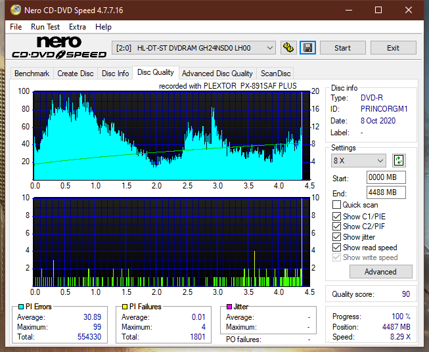Switch to the Benchmark tab
The height and width of the screenshot is (352, 429).
point(32,74)
